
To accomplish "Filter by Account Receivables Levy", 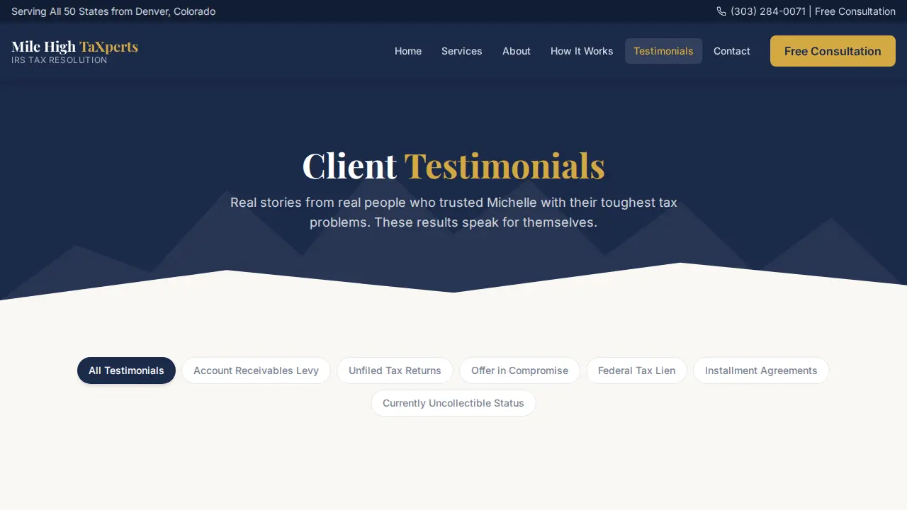I will 256,370.
